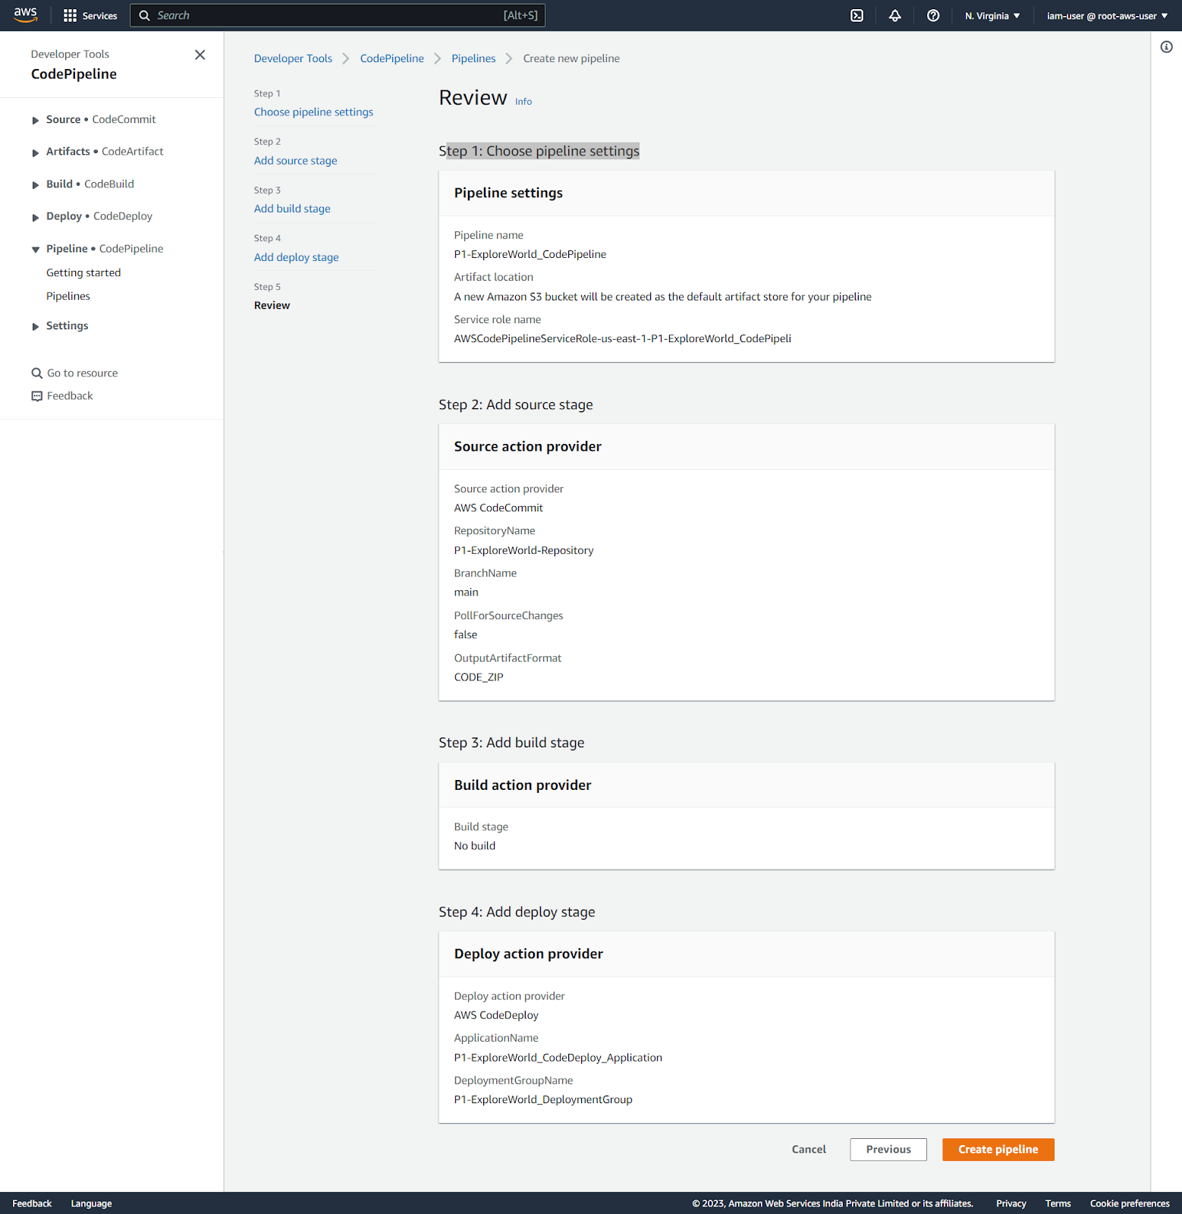Click the P1-ExploreWorld_CodeDeploy_Application value
Image resolution: width=1182 pixels, height=1214 pixels.
pyautogui.click(x=558, y=1058)
